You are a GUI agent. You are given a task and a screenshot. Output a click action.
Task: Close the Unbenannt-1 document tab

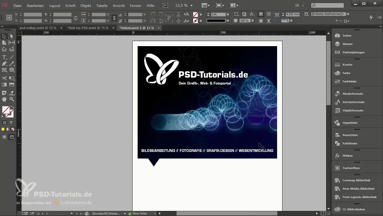pyautogui.click(x=159, y=28)
